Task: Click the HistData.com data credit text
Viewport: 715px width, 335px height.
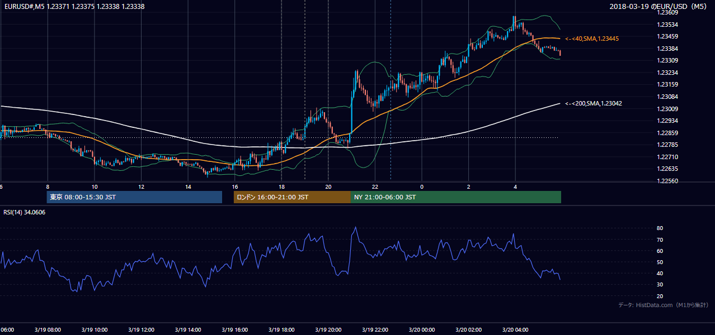Action: coord(664,305)
